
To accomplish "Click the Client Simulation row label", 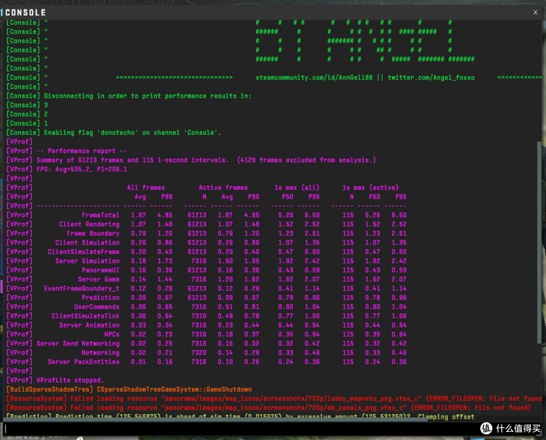I will pos(87,243).
